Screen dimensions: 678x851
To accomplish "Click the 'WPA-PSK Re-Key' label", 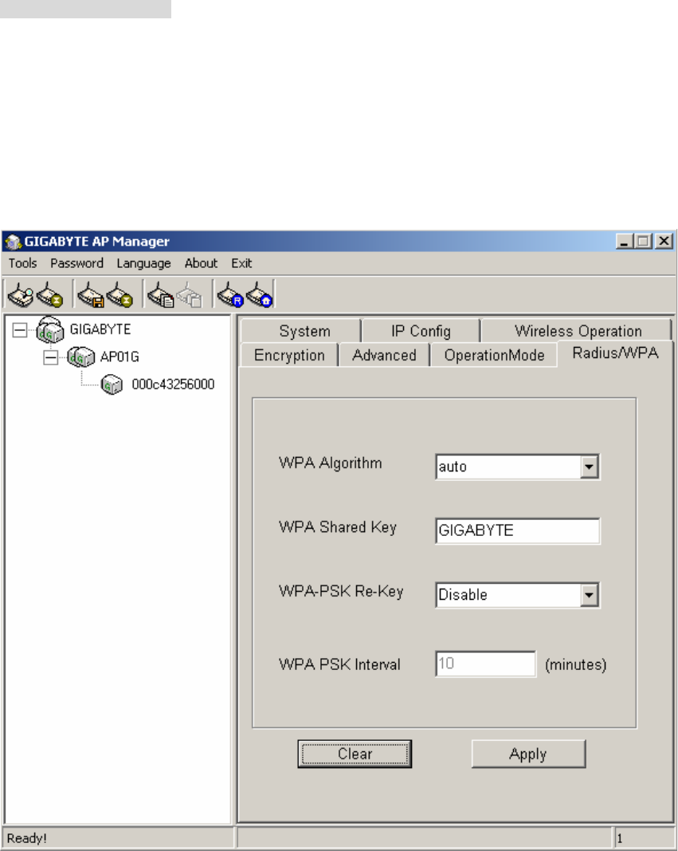I will click(x=341, y=592).
